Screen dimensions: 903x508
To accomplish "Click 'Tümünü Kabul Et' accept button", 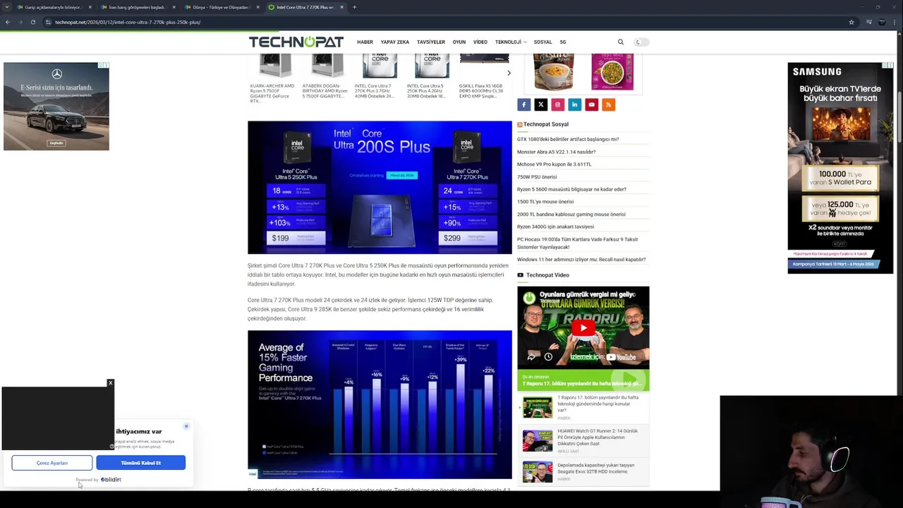I will point(141,463).
